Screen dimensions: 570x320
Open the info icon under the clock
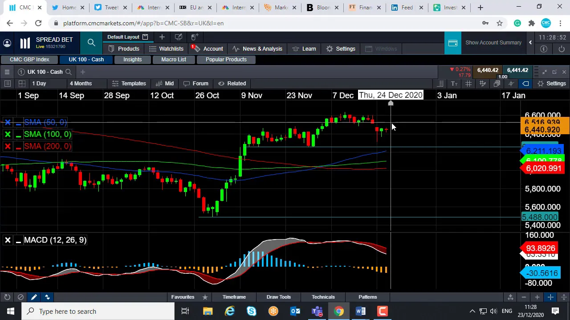544,49
